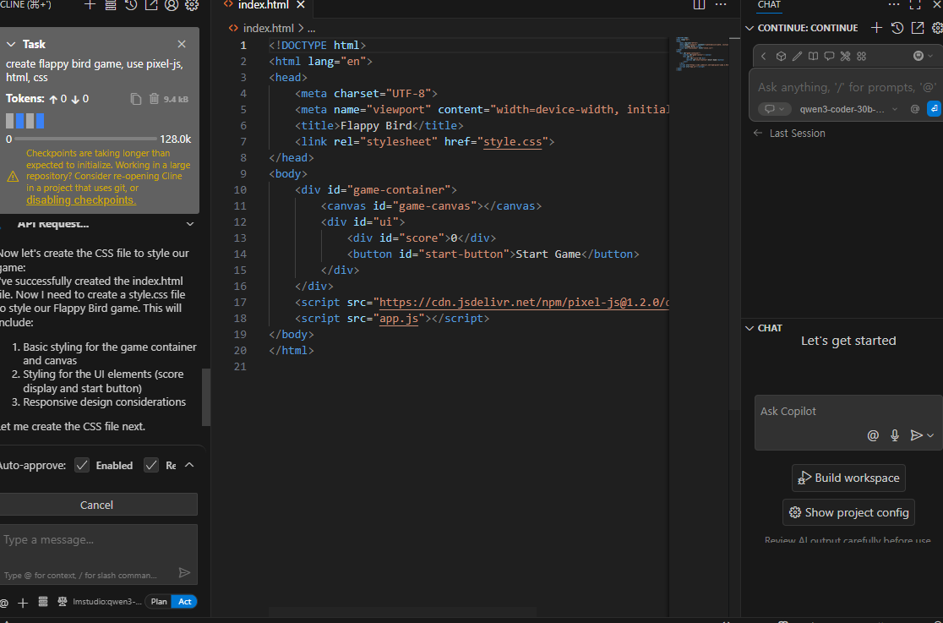This screenshot has height=623, width=943.
Task: Click the code minimap preview
Action: tap(701, 53)
